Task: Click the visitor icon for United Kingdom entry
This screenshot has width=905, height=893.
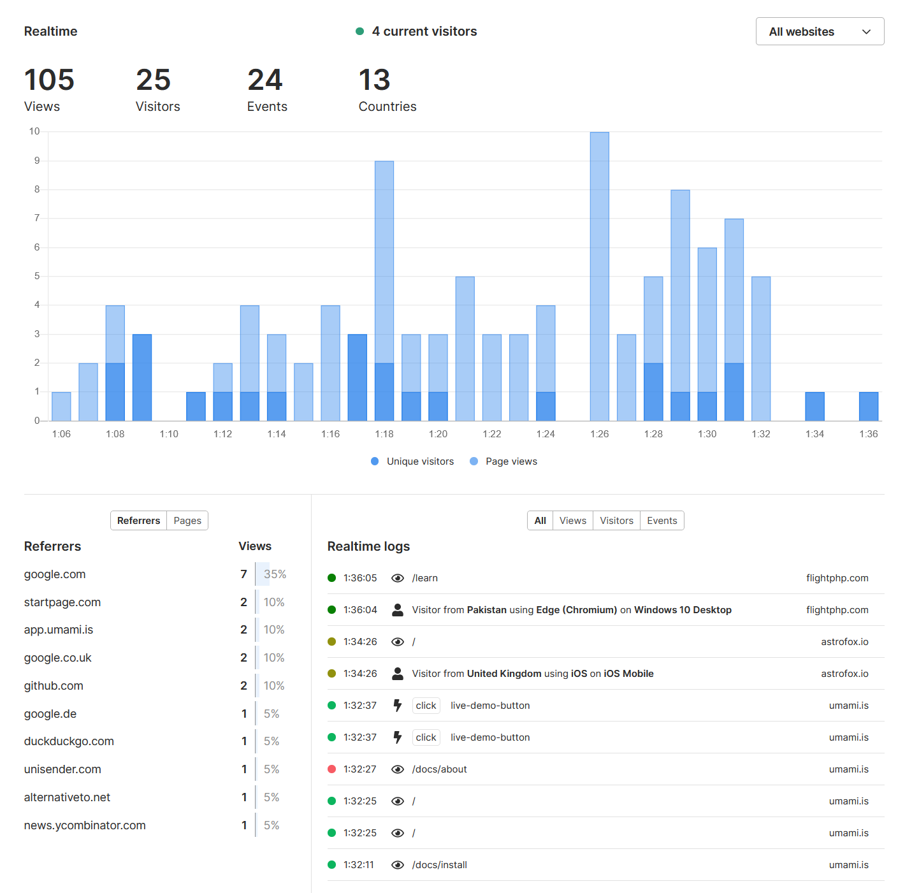Action: (398, 674)
